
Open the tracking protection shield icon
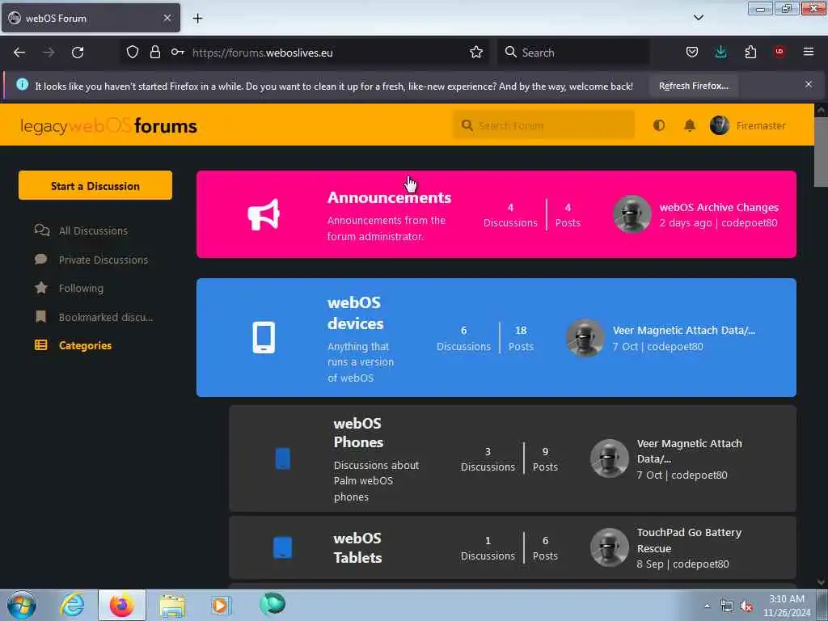click(133, 52)
